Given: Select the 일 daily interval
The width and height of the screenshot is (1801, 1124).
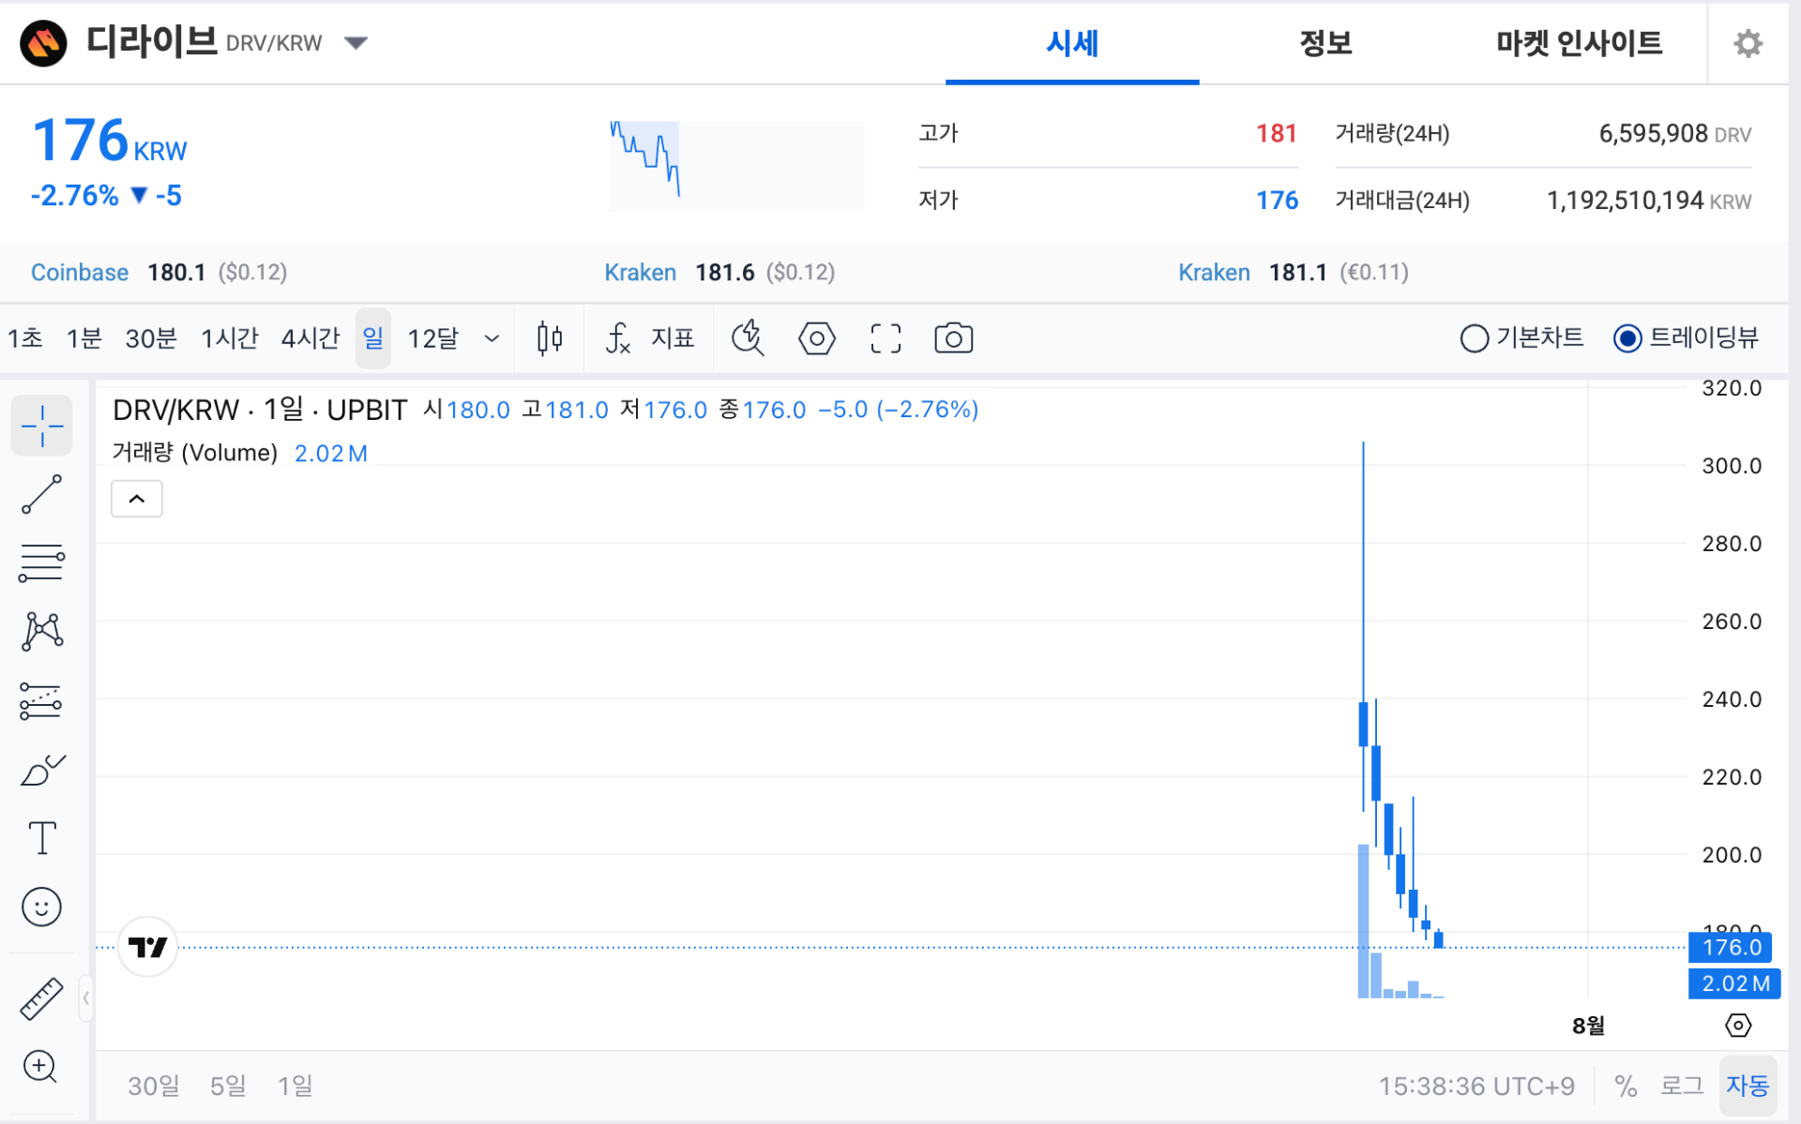Looking at the screenshot, I should 373,338.
